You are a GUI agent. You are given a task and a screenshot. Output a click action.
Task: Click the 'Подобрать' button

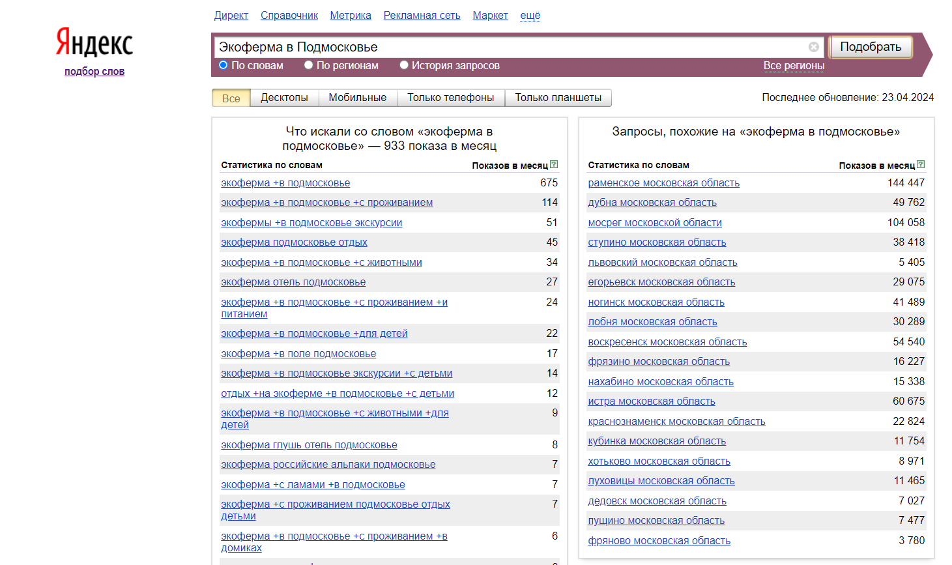pos(871,47)
